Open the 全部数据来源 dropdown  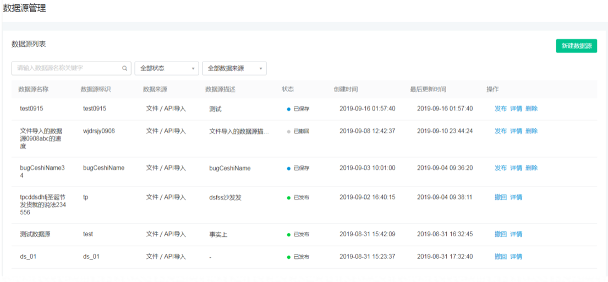pos(234,68)
